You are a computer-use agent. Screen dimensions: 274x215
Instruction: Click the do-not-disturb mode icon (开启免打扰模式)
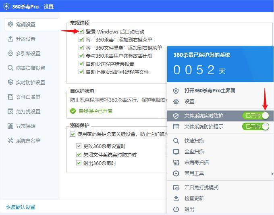click(x=176, y=188)
